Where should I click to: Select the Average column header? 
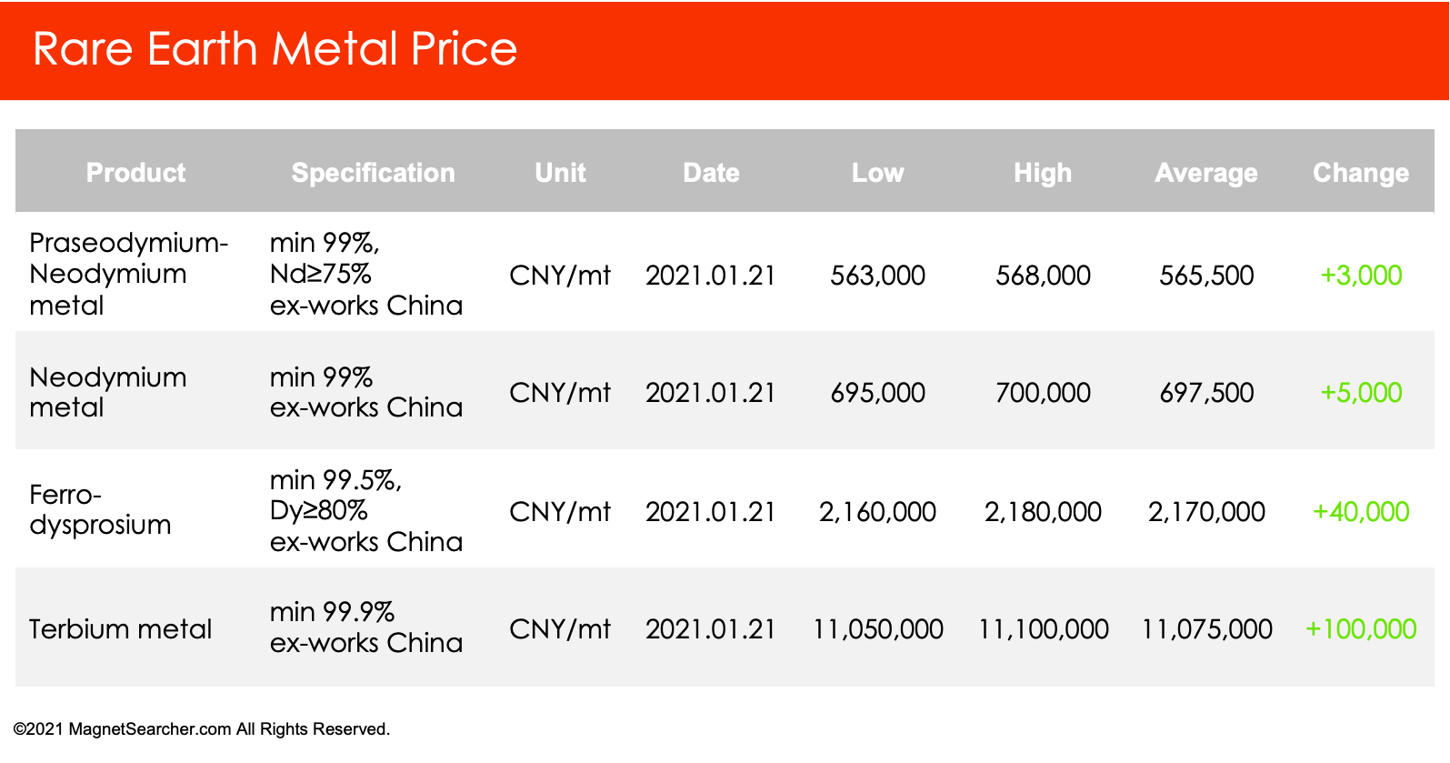click(1206, 173)
